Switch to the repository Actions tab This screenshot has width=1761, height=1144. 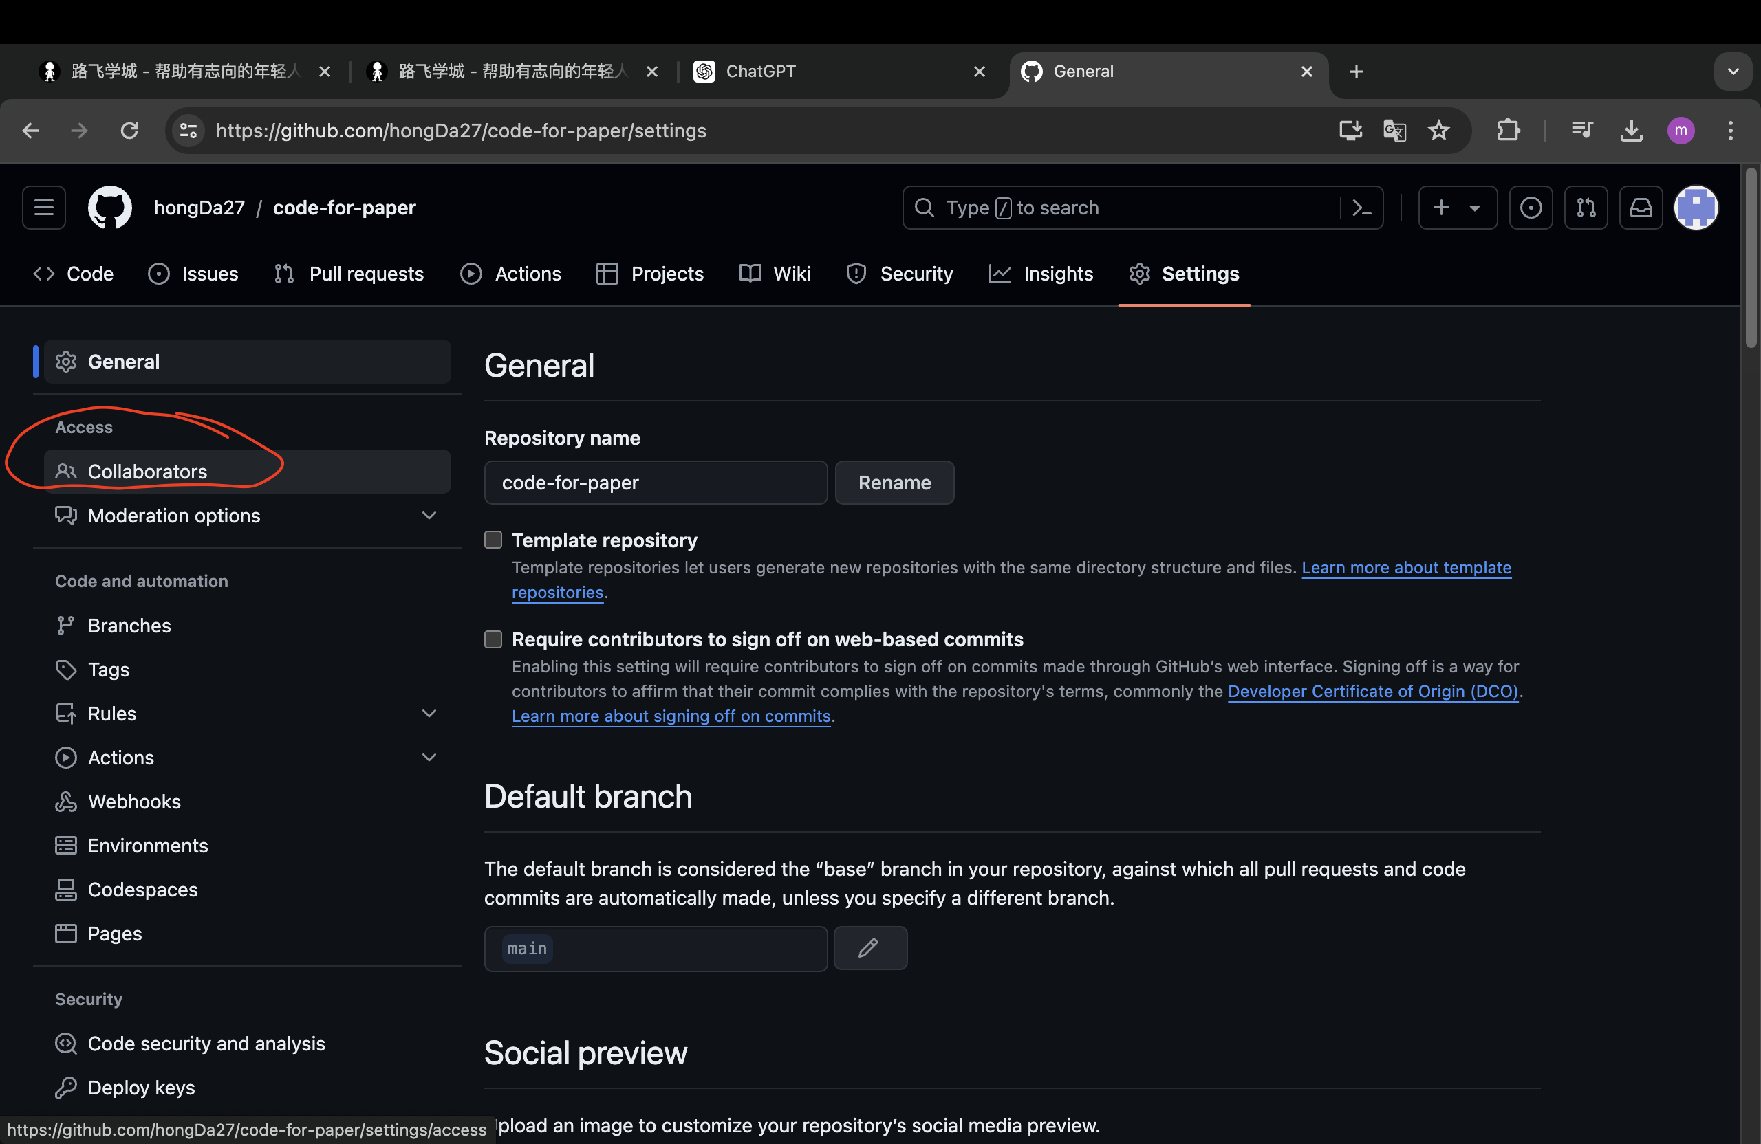[x=510, y=274]
